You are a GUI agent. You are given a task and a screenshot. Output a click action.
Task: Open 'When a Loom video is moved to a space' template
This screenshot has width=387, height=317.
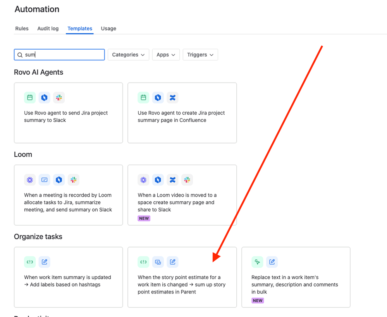tap(182, 195)
